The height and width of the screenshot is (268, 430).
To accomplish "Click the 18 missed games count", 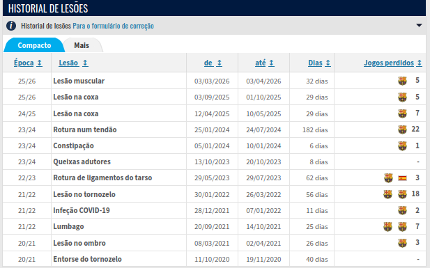I will pyautogui.click(x=415, y=194).
